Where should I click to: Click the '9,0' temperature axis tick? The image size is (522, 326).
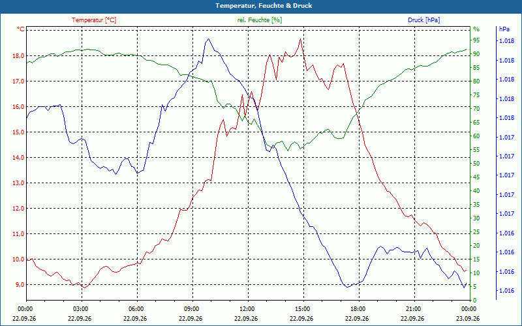20,285
